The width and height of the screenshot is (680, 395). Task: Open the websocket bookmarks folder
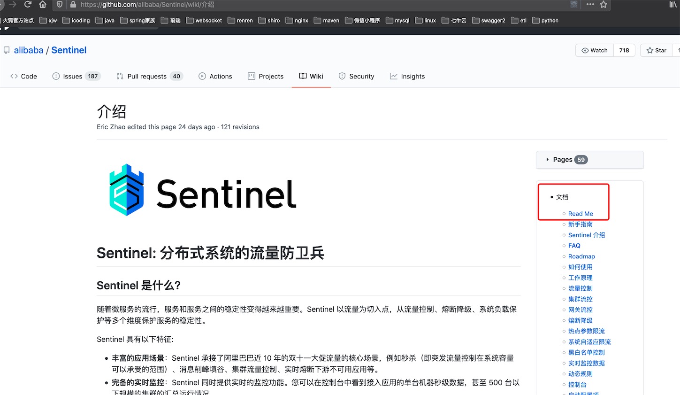(x=204, y=21)
